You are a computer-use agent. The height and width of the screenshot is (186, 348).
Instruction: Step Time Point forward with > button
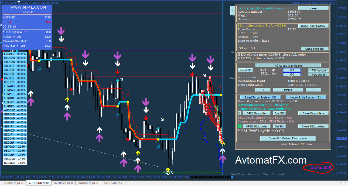[313, 90]
